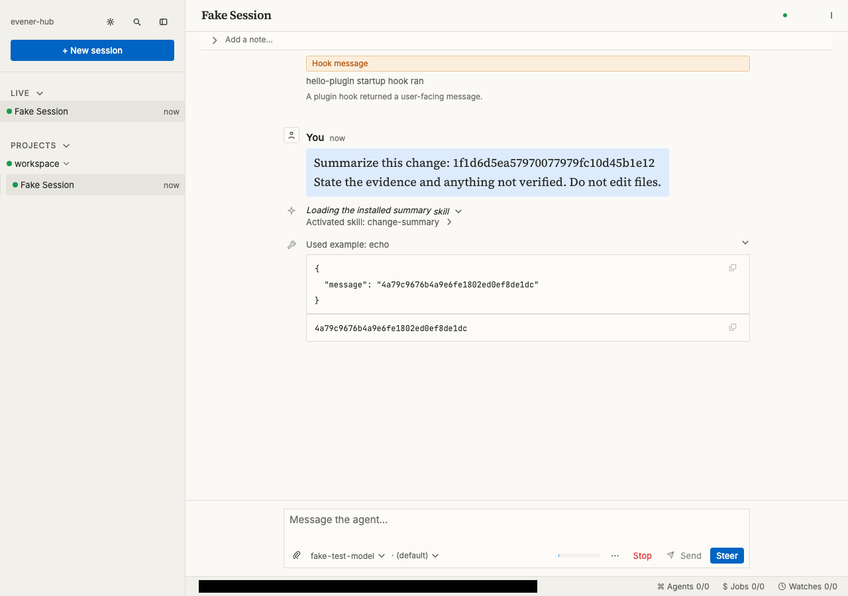848x596 pixels.
Task: Click the Fake Session page title
Action: pos(237,15)
